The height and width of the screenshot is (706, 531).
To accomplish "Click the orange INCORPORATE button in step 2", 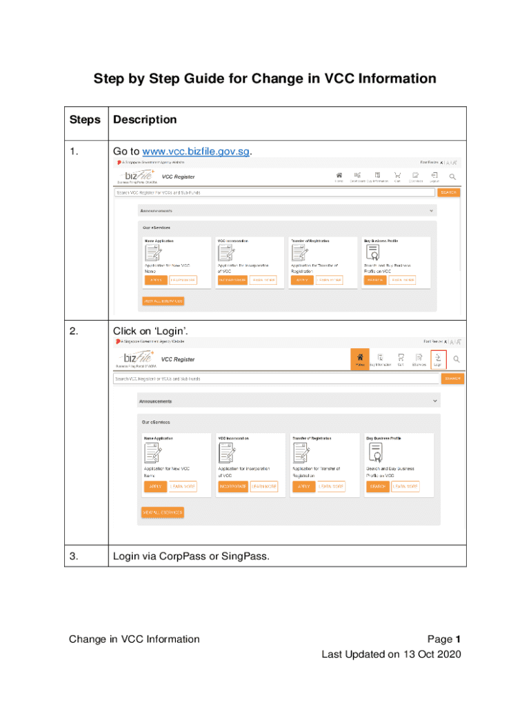I will tap(232, 487).
